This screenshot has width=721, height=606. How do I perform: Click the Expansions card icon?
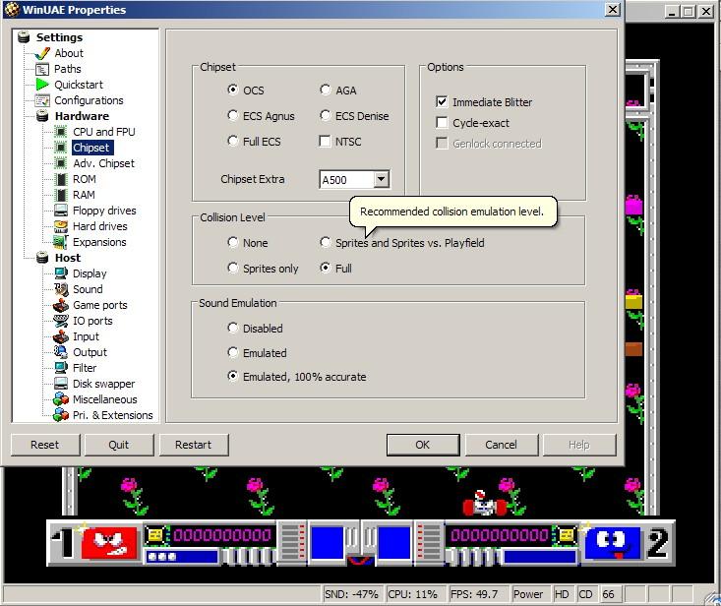tap(61, 242)
